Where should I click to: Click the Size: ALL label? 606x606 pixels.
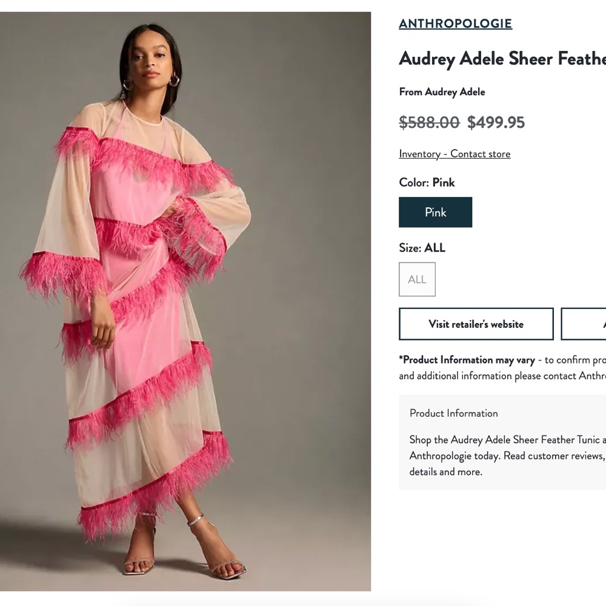click(x=421, y=247)
